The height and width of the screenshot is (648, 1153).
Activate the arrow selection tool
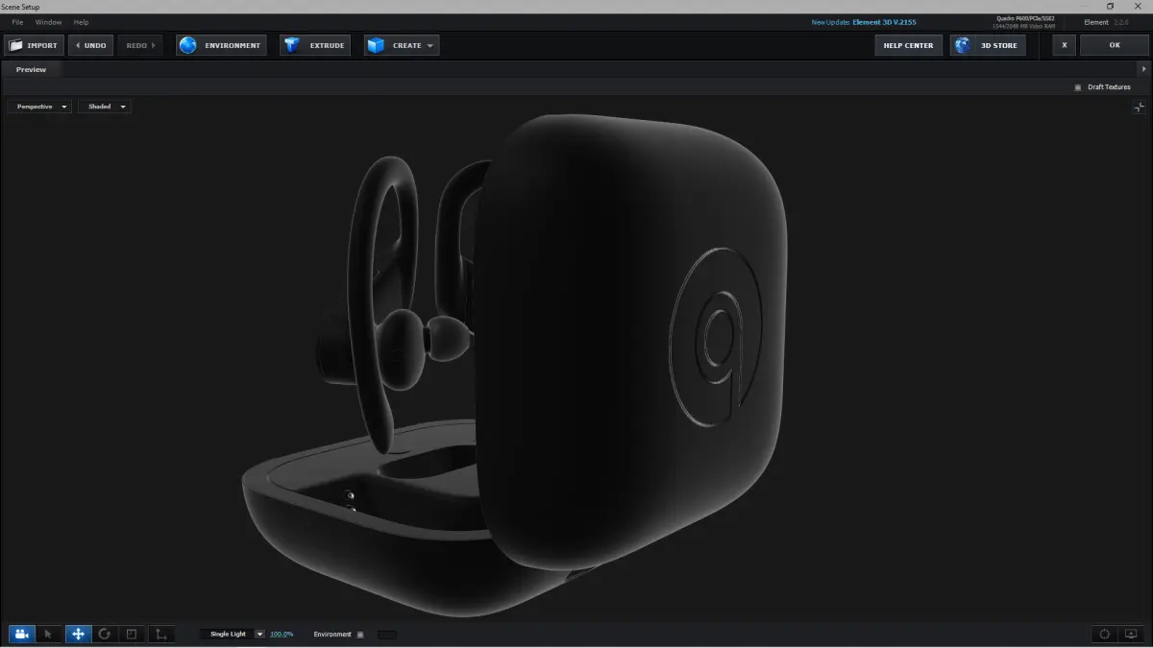49,634
